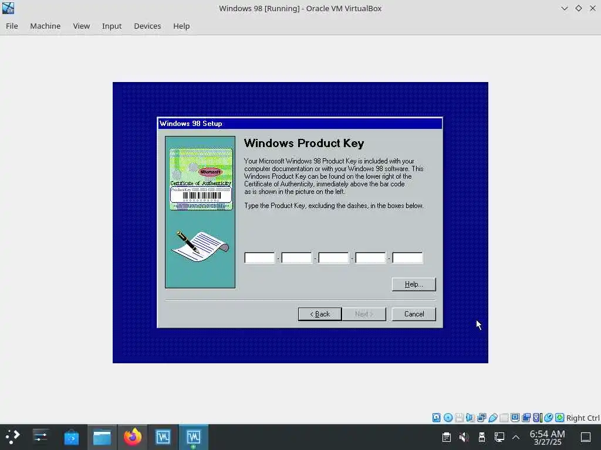Screen dimensions: 601x450
Task: Open the File menu
Action: pos(12,26)
